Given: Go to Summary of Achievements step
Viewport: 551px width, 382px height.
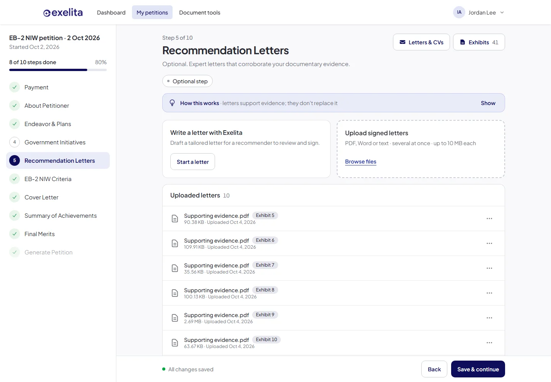Looking at the screenshot, I should tap(58, 216).
